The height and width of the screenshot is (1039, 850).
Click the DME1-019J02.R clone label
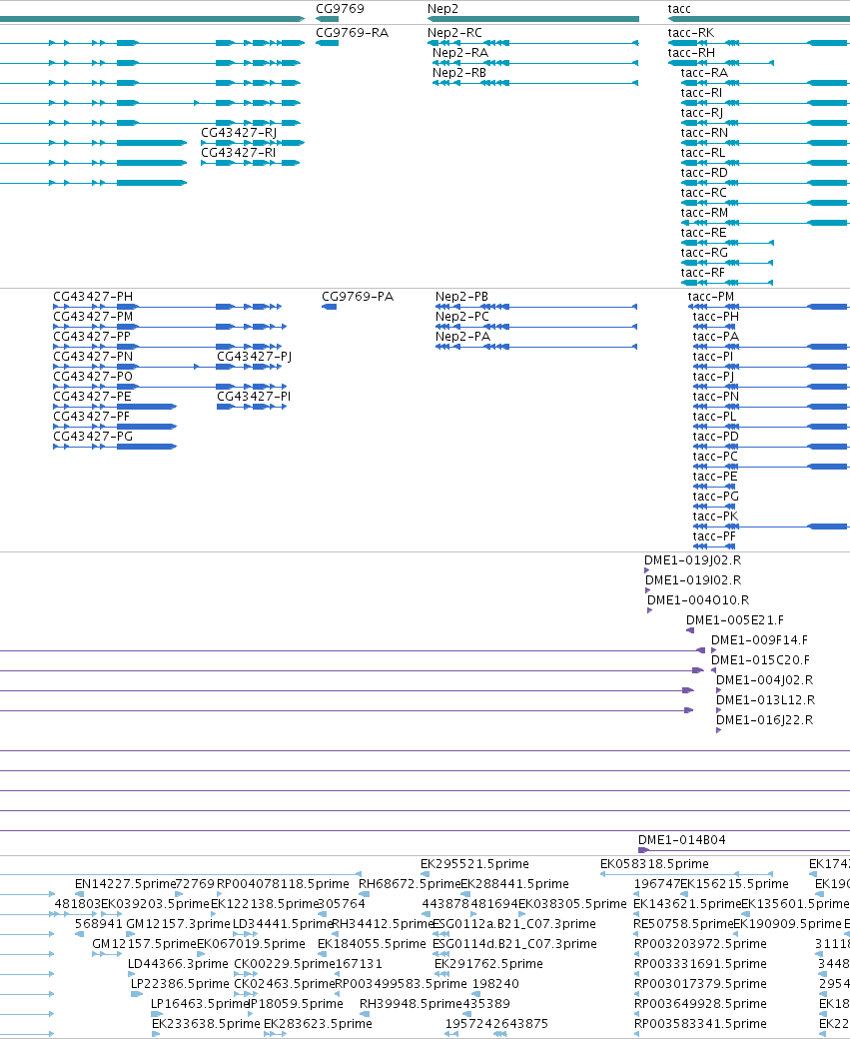(692, 559)
